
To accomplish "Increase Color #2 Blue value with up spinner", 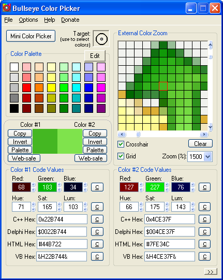I will coord(193,185).
